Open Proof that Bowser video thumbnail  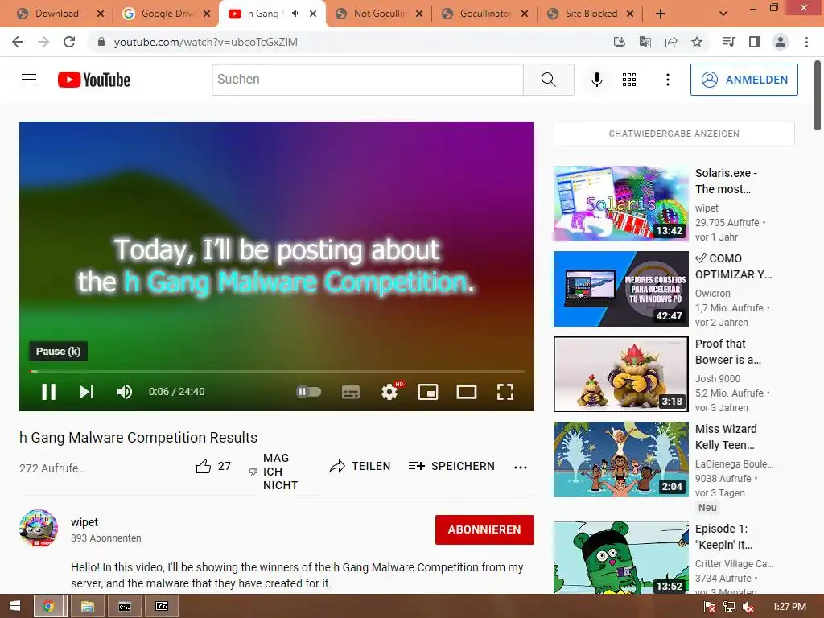621,374
